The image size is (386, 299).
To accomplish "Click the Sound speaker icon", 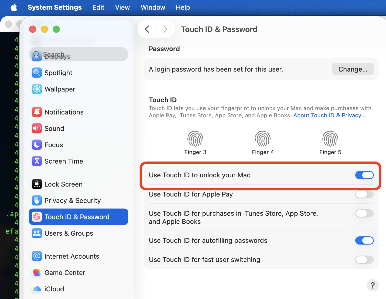I will pyautogui.click(x=37, y=129).
